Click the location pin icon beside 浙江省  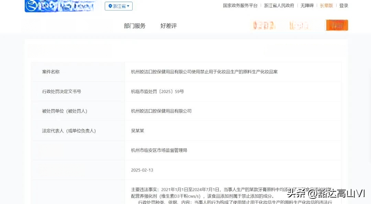[110, 6]
